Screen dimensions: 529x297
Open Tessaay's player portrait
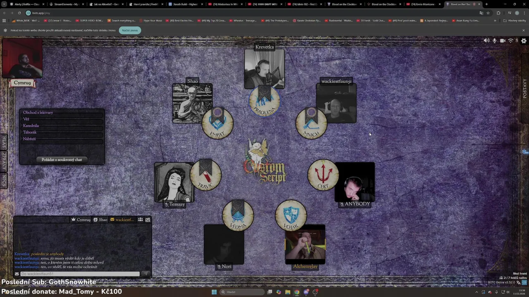click(x=174, y=182)
